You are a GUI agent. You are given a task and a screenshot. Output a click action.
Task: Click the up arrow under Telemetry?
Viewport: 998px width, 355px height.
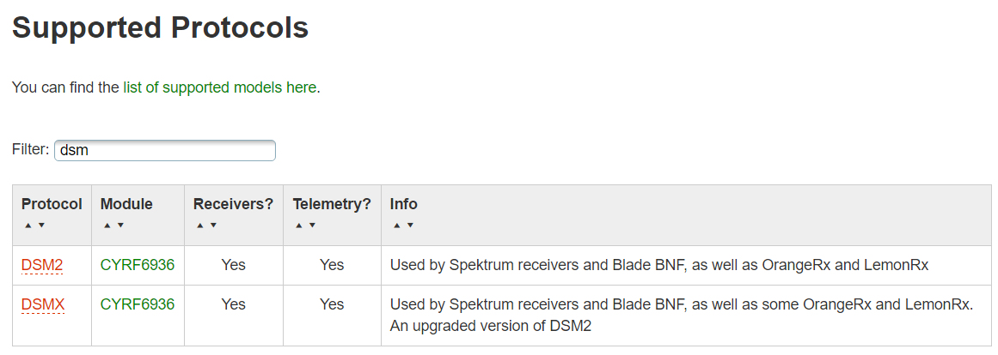point(298,226)
